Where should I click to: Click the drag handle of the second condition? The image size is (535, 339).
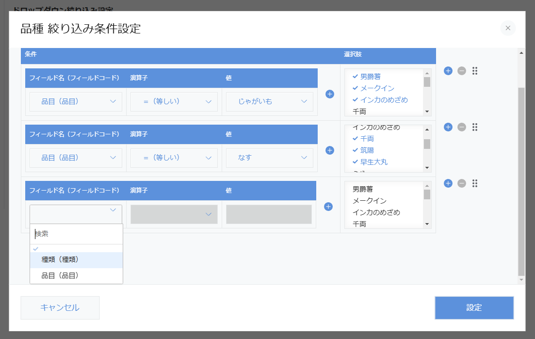(475, 127)
